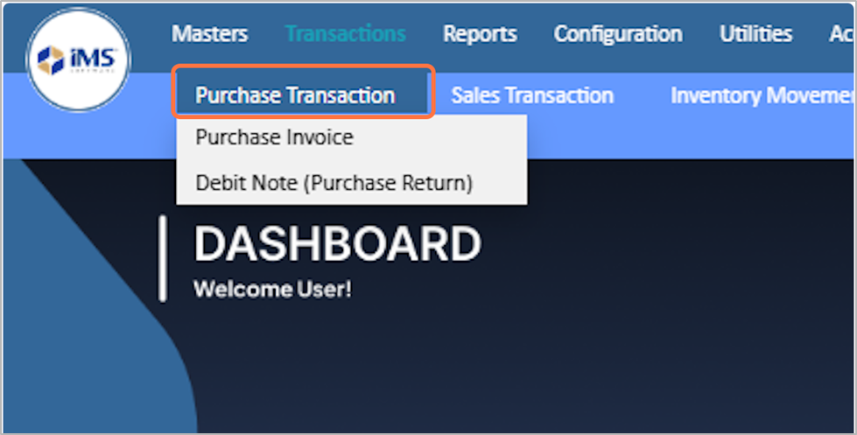Click the DASHBOARD heading
This screenshot has width=857, height=435.
coord(337,244)
